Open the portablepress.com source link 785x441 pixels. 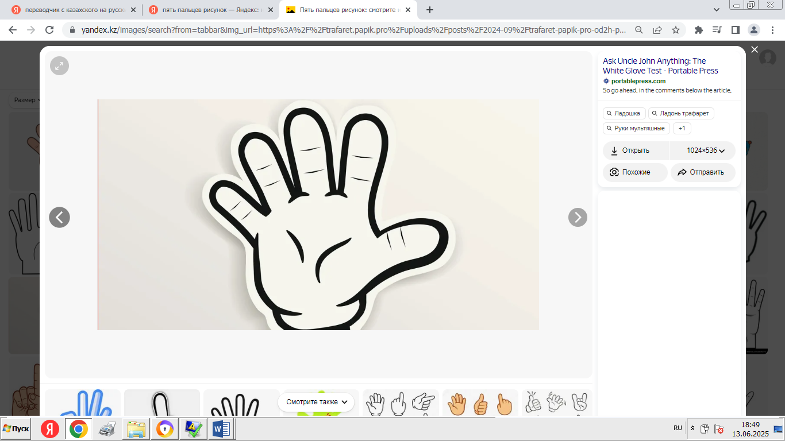tap(638, 81)
